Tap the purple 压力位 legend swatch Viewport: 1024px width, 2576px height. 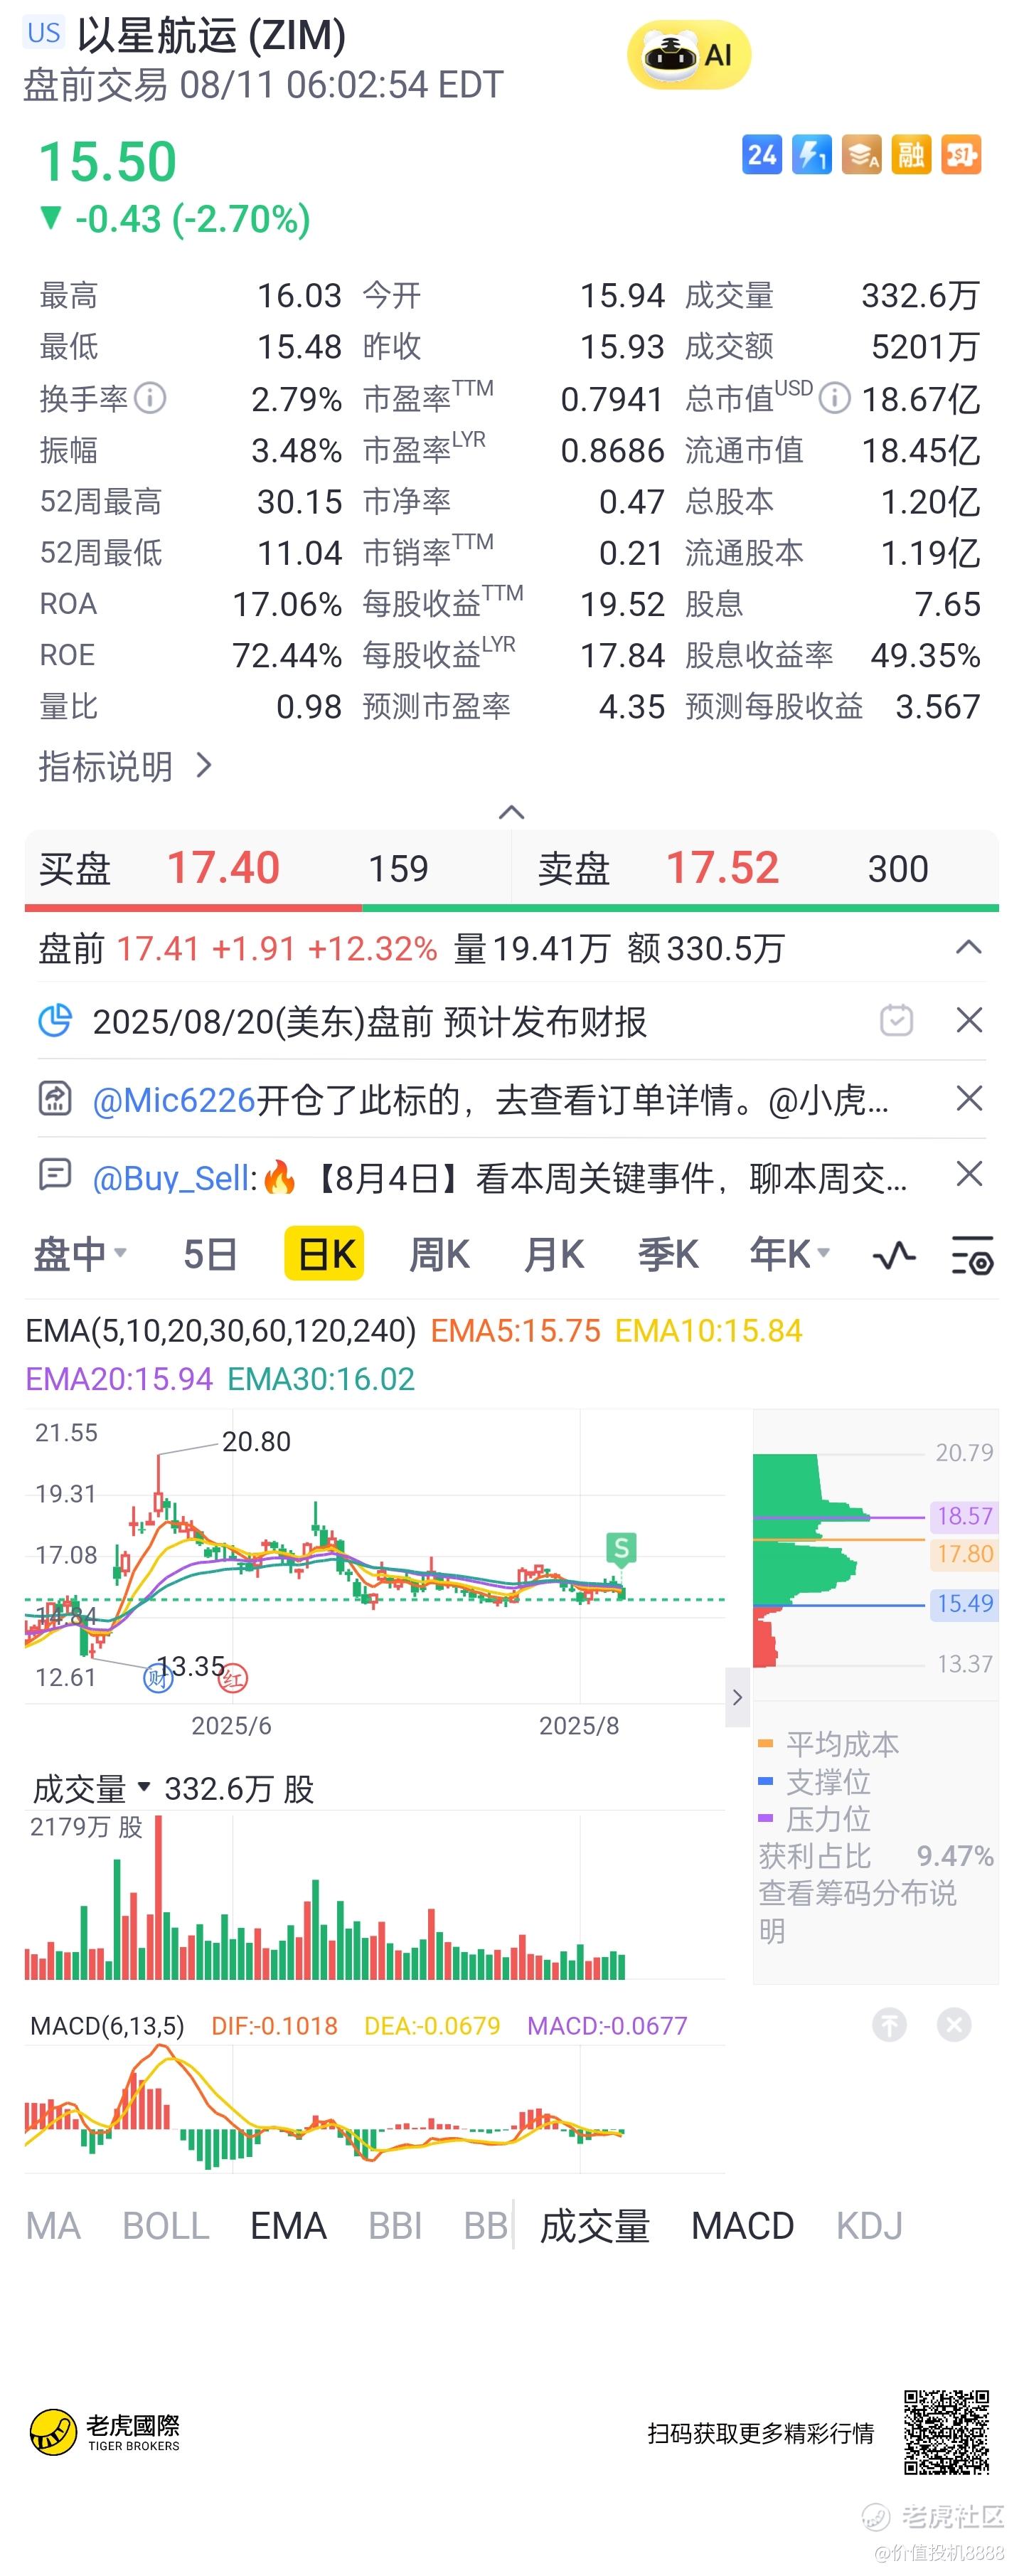tap(766, 1817)
